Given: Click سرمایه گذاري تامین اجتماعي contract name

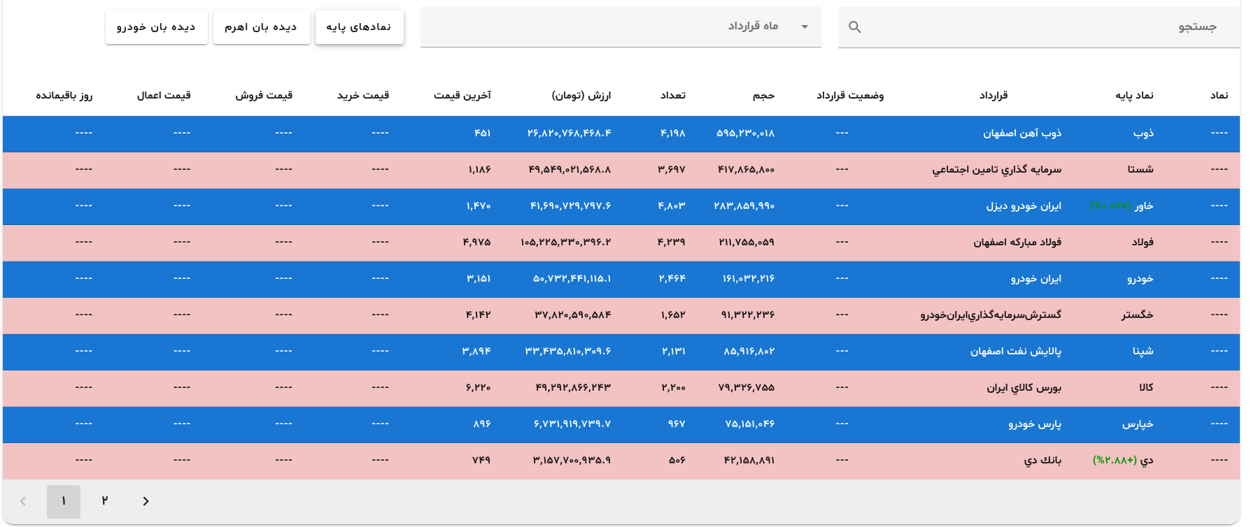Looking at the screenshot, I should pos(997,170).
